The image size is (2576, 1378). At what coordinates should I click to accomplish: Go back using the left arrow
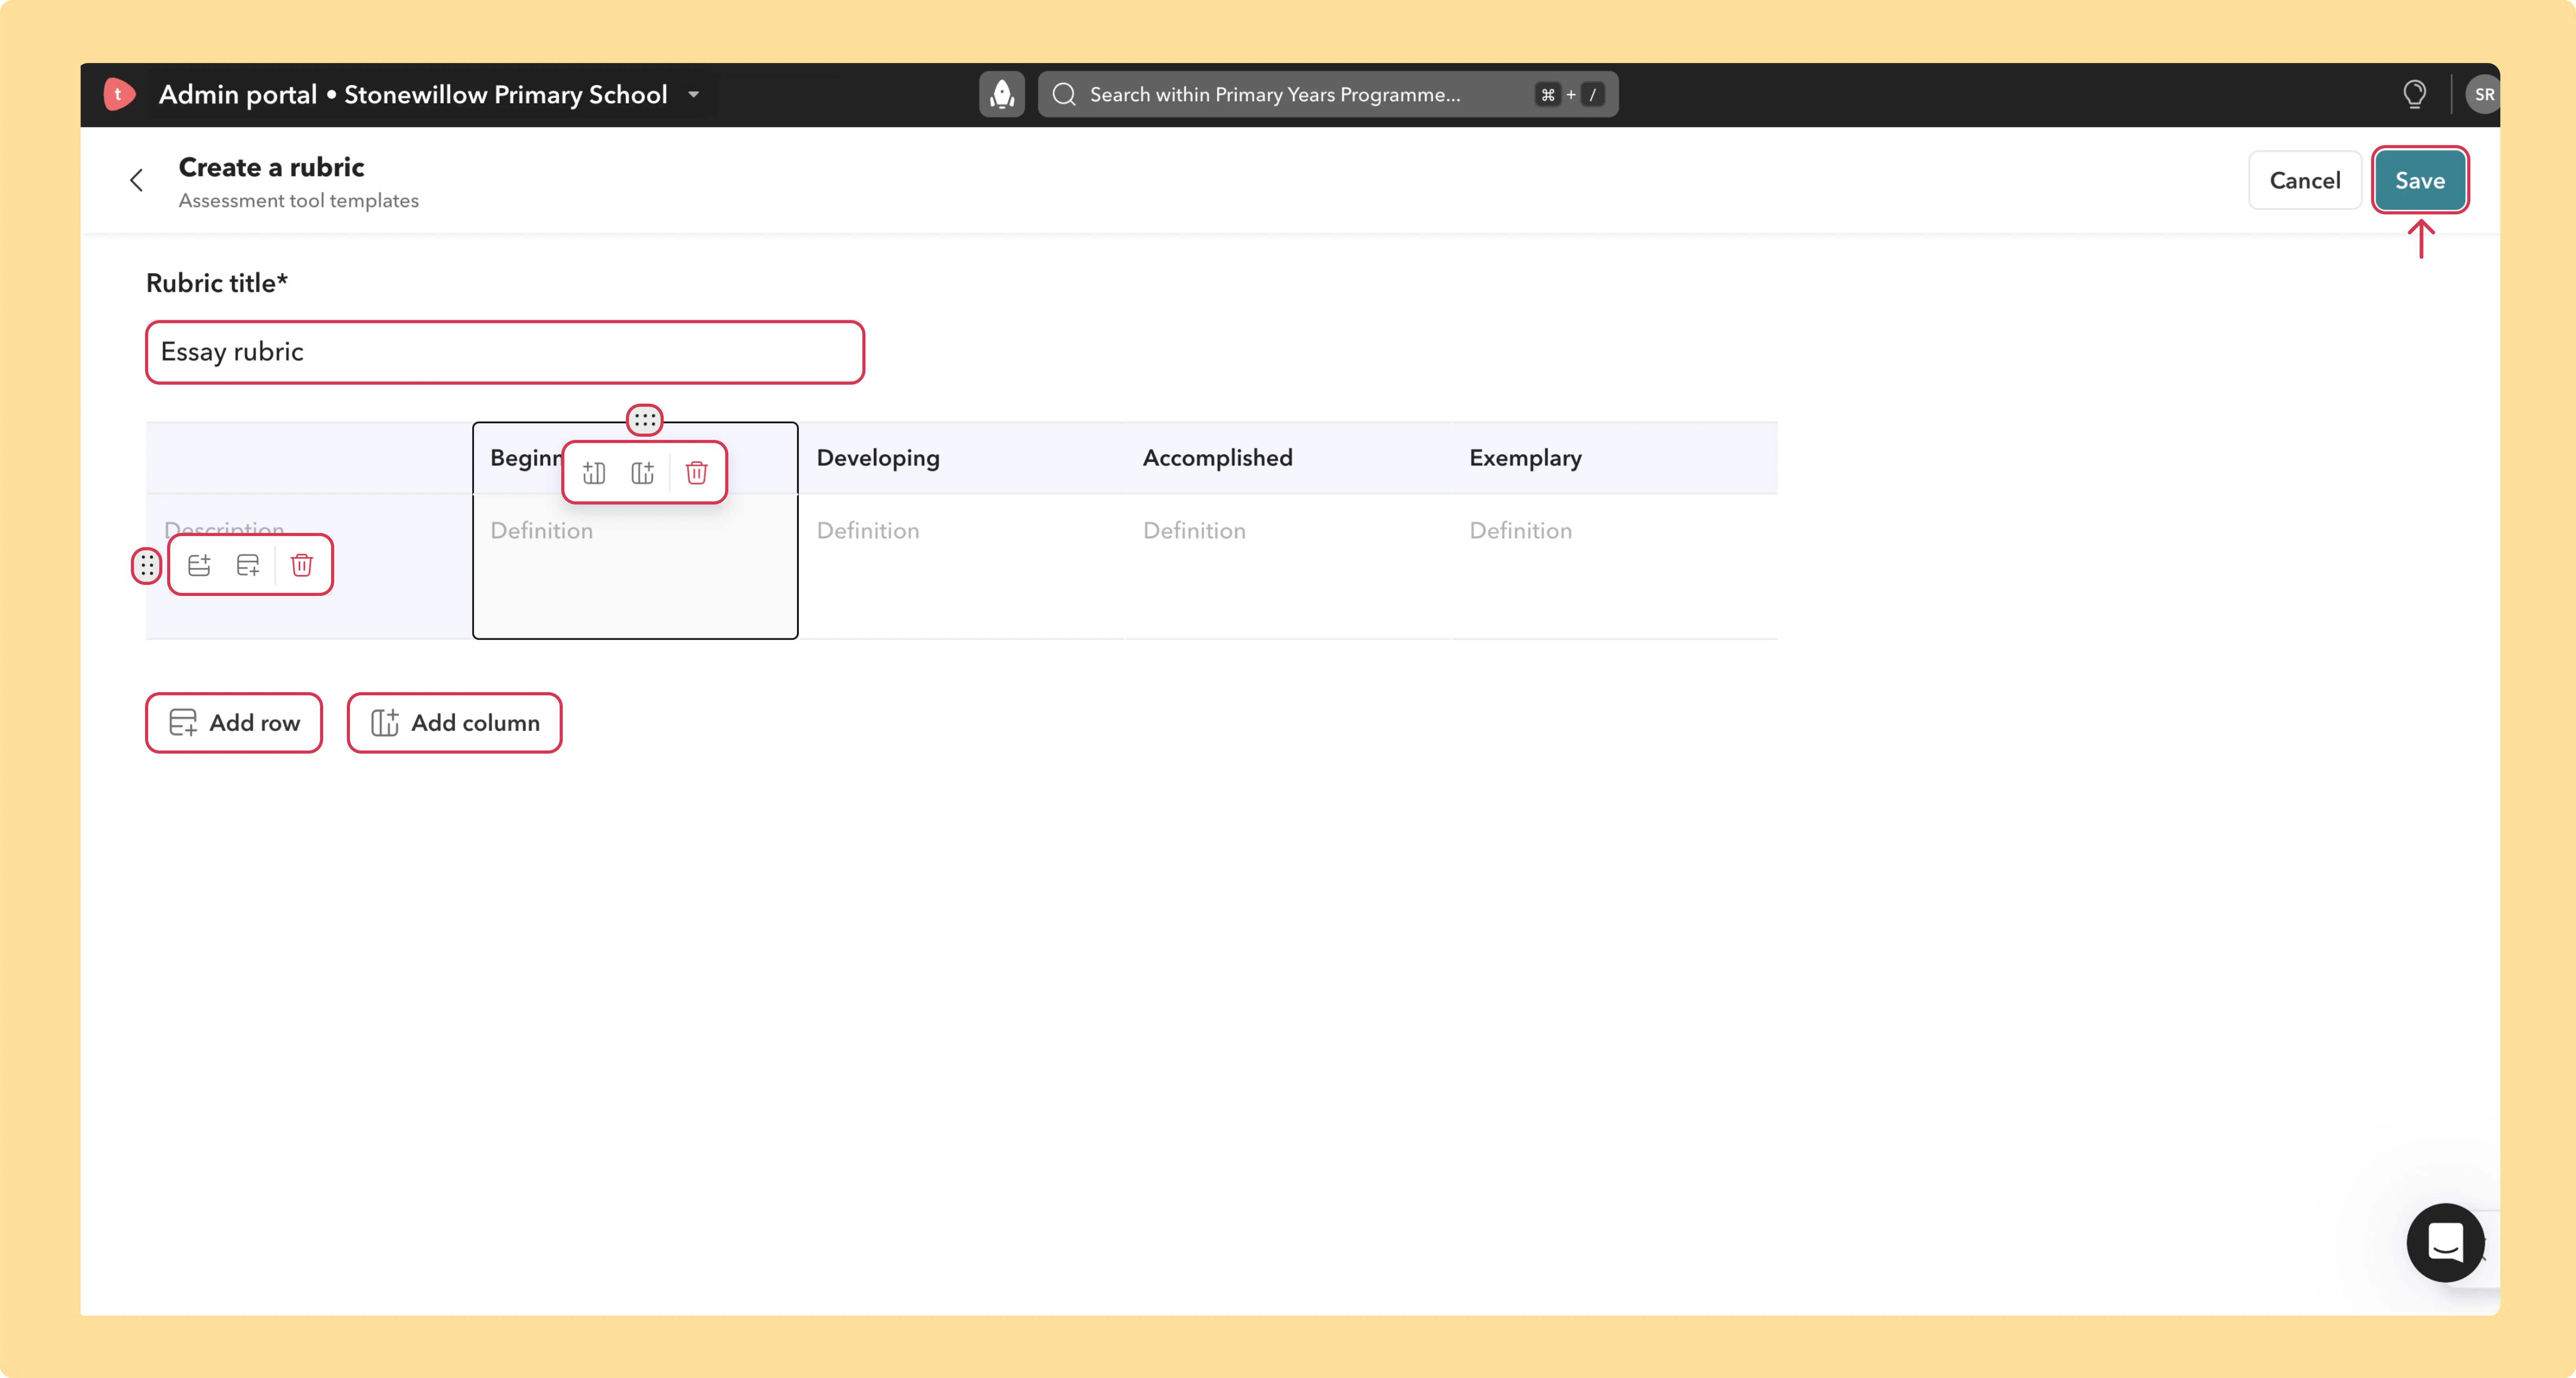pos(137,180)
